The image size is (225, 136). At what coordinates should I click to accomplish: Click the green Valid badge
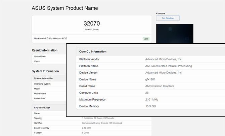point(146,39)
